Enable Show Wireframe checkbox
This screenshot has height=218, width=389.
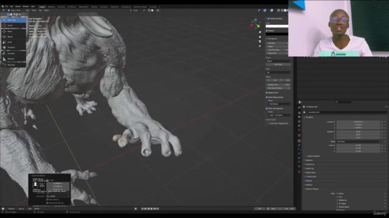(x=337, y=200)
